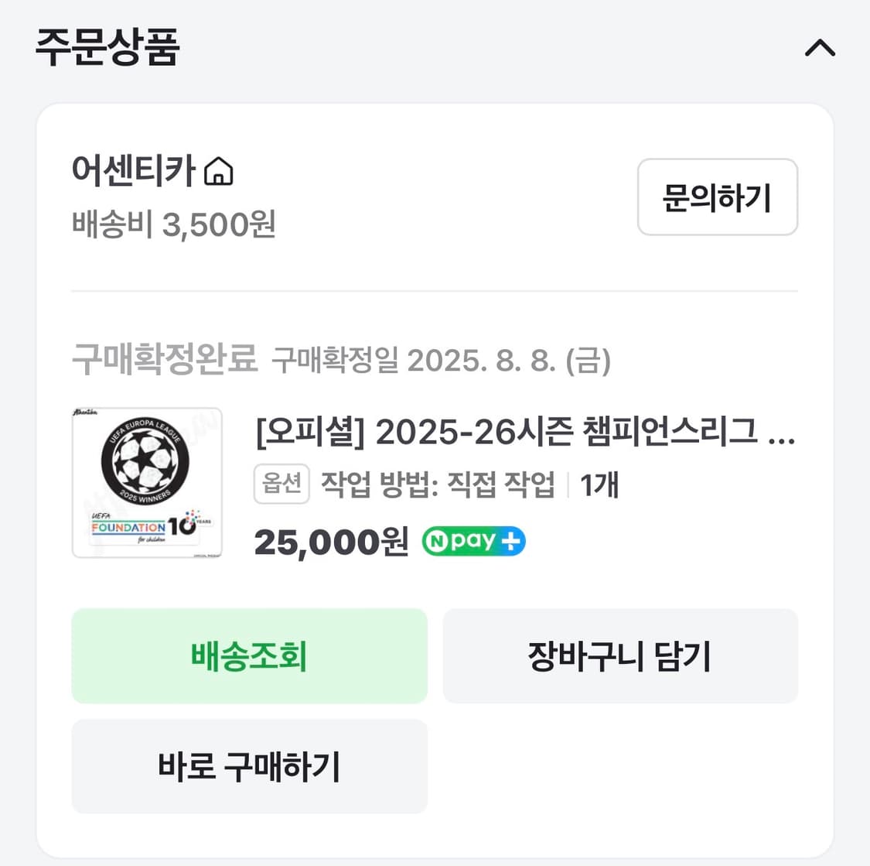Click the 구매확정일 2025. 8. 8. date text

[x=442, y=360]
